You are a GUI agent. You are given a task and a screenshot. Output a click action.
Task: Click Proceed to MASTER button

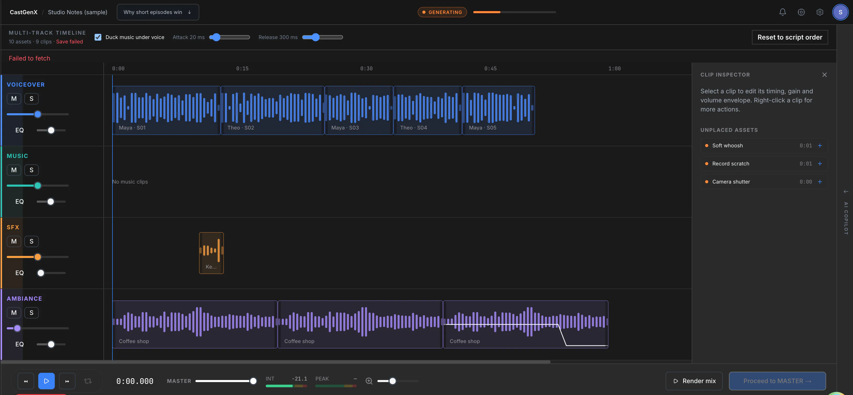click(777, 381)
